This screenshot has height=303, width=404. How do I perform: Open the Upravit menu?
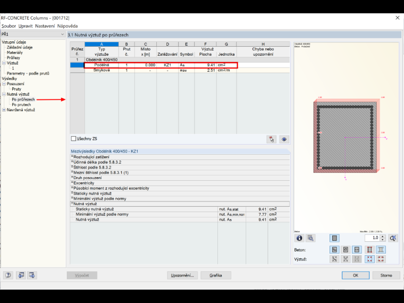tap(26, 26)
